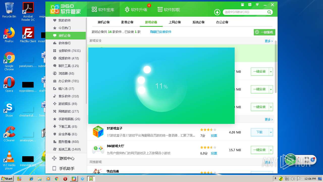Click the 投票 link for 360游戏大厅

point(214,153)
